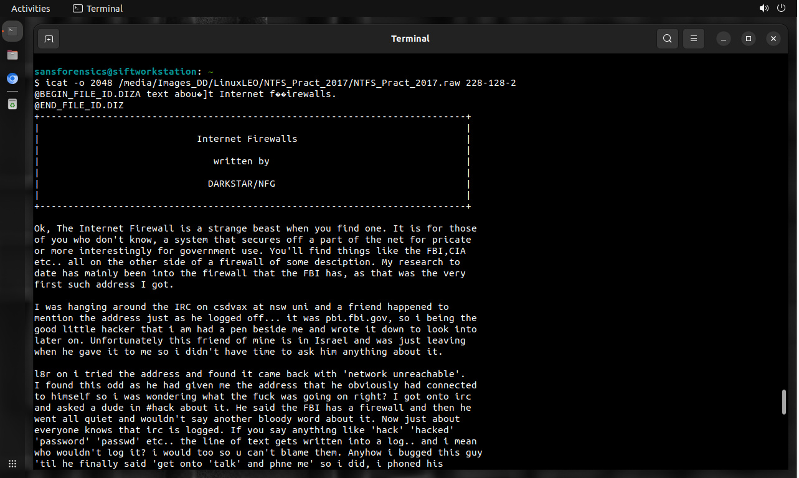This screenshot has width=799, height=478.
Task: Click the DARKSTAR/NFG author line
Action: pos(241,184)
